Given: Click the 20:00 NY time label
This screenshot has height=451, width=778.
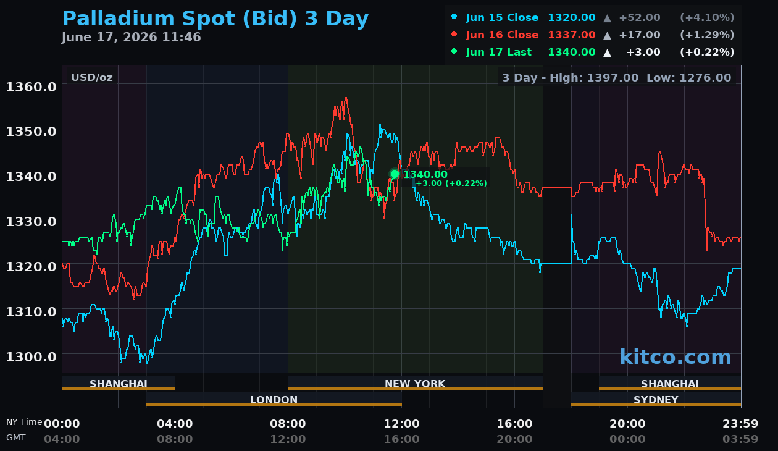Looking at the screenshot, I should click(627, 424).
